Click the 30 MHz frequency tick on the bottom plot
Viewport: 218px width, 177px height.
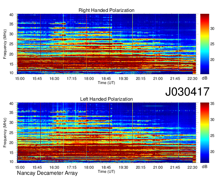(x=11, y=122)
